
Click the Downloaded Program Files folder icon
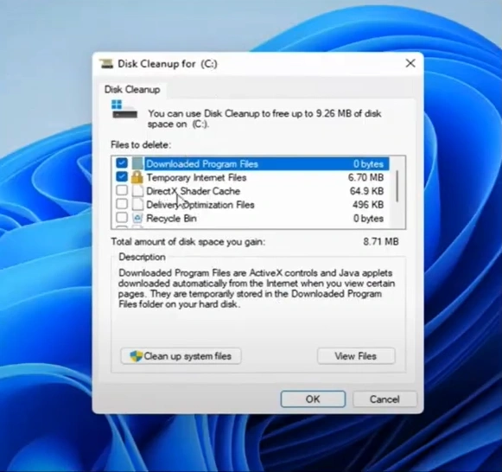[137, 163]
